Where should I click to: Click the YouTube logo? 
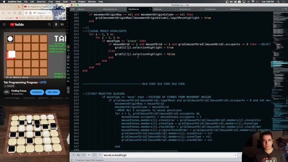[x=17, y=24]
